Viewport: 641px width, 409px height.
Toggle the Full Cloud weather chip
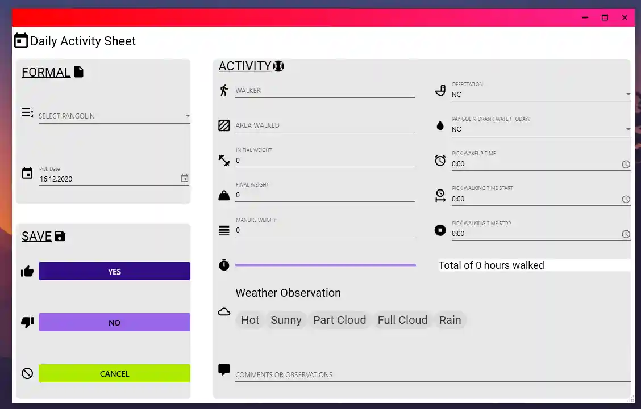click(403, 320)
